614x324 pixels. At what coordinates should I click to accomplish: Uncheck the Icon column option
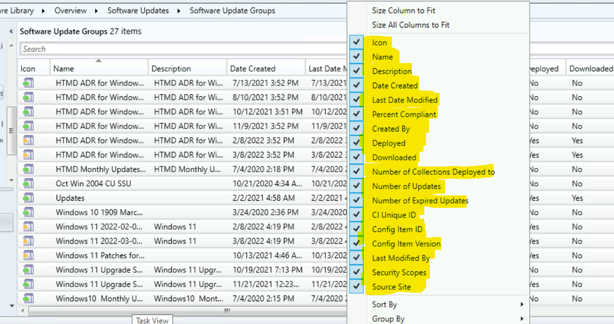357,42
